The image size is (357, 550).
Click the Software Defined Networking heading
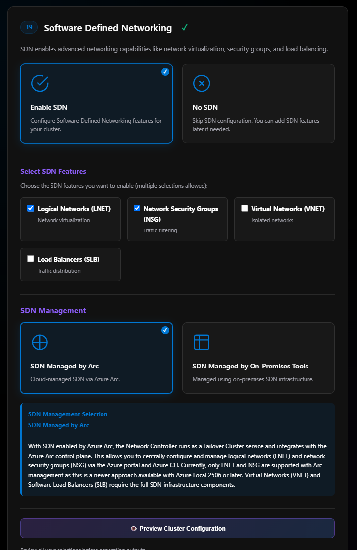tap(108, 28)
